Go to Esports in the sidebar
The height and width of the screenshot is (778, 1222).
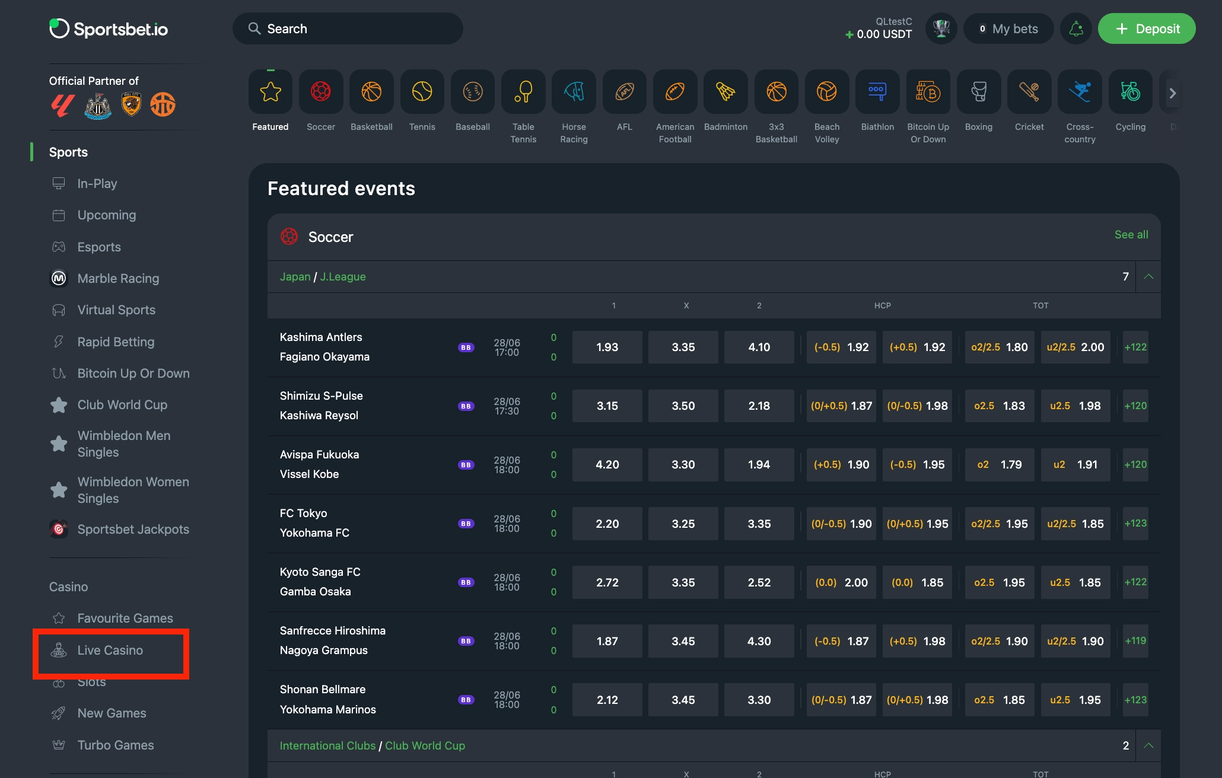[99, 247]
